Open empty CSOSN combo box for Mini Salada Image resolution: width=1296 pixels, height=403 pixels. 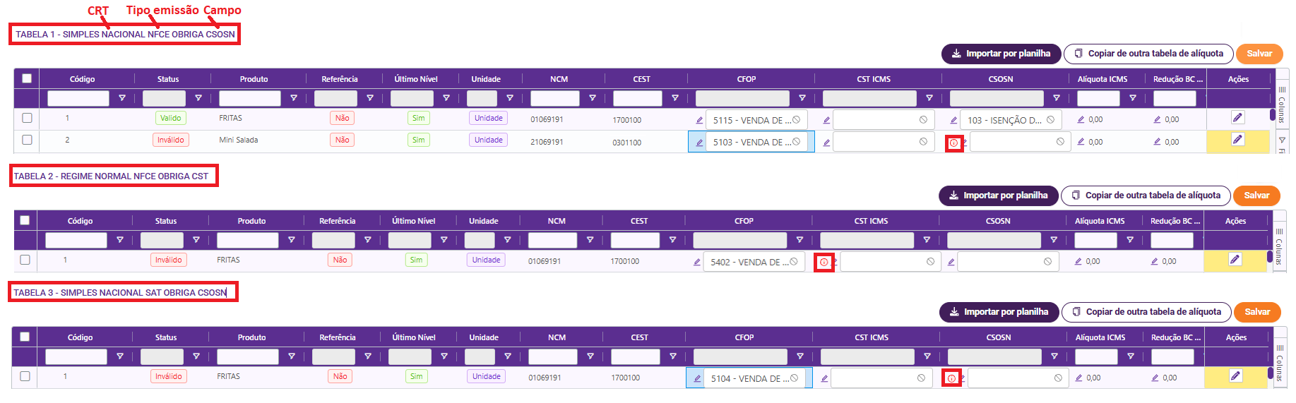pyautogui.click(x=1021, y=142)
